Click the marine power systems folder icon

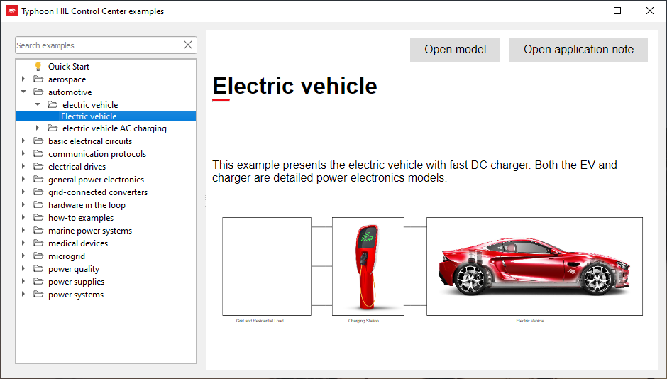(38, 230)
